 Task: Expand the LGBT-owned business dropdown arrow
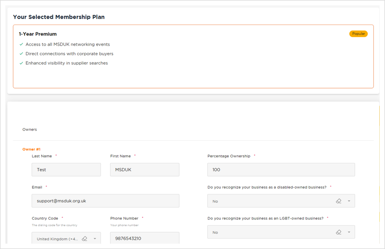tap(349, 232)
